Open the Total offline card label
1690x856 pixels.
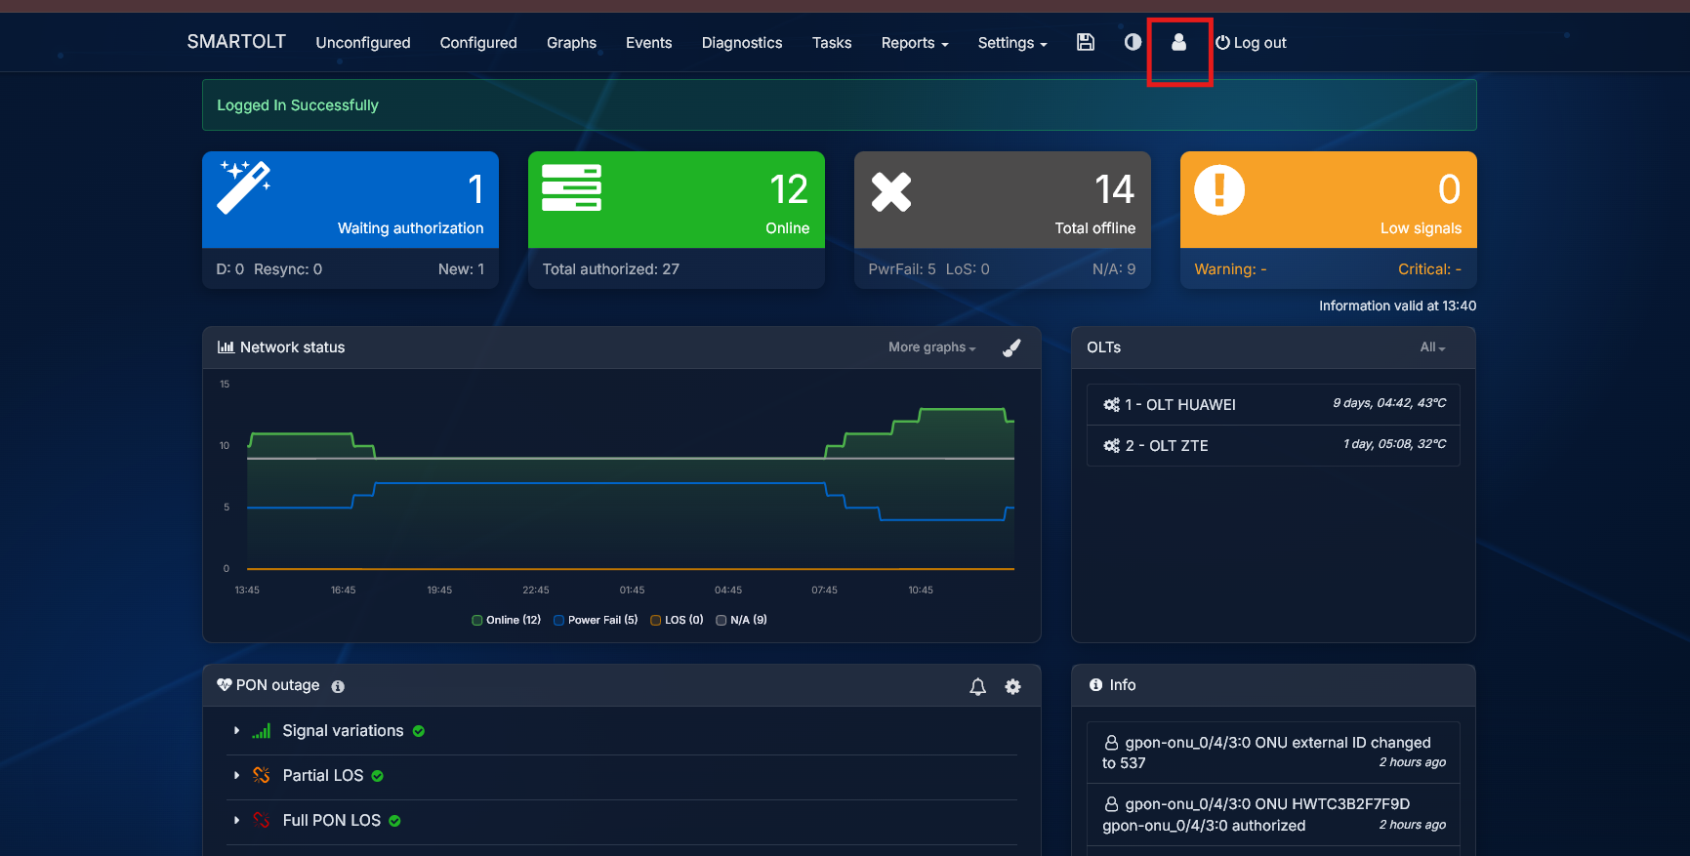point(1094,228)
